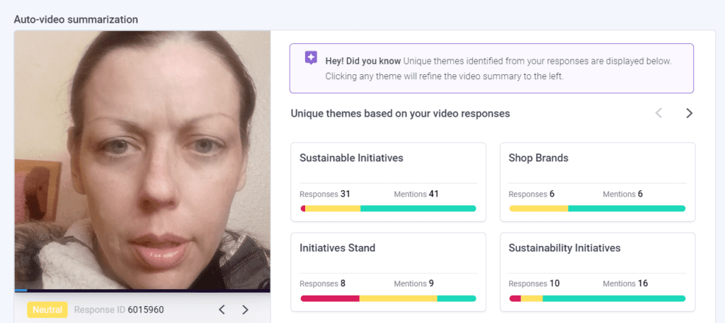
Task: Select the Shop Brands theme card
Action: coord(598,182)
